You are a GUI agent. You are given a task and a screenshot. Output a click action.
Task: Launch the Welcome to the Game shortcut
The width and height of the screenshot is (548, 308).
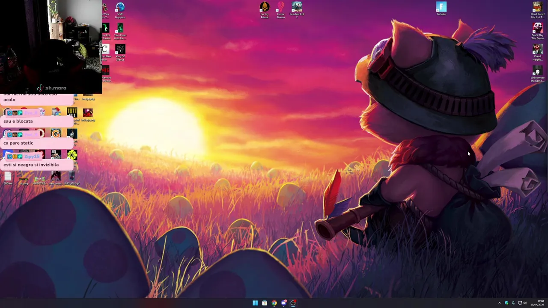point(537,74)
